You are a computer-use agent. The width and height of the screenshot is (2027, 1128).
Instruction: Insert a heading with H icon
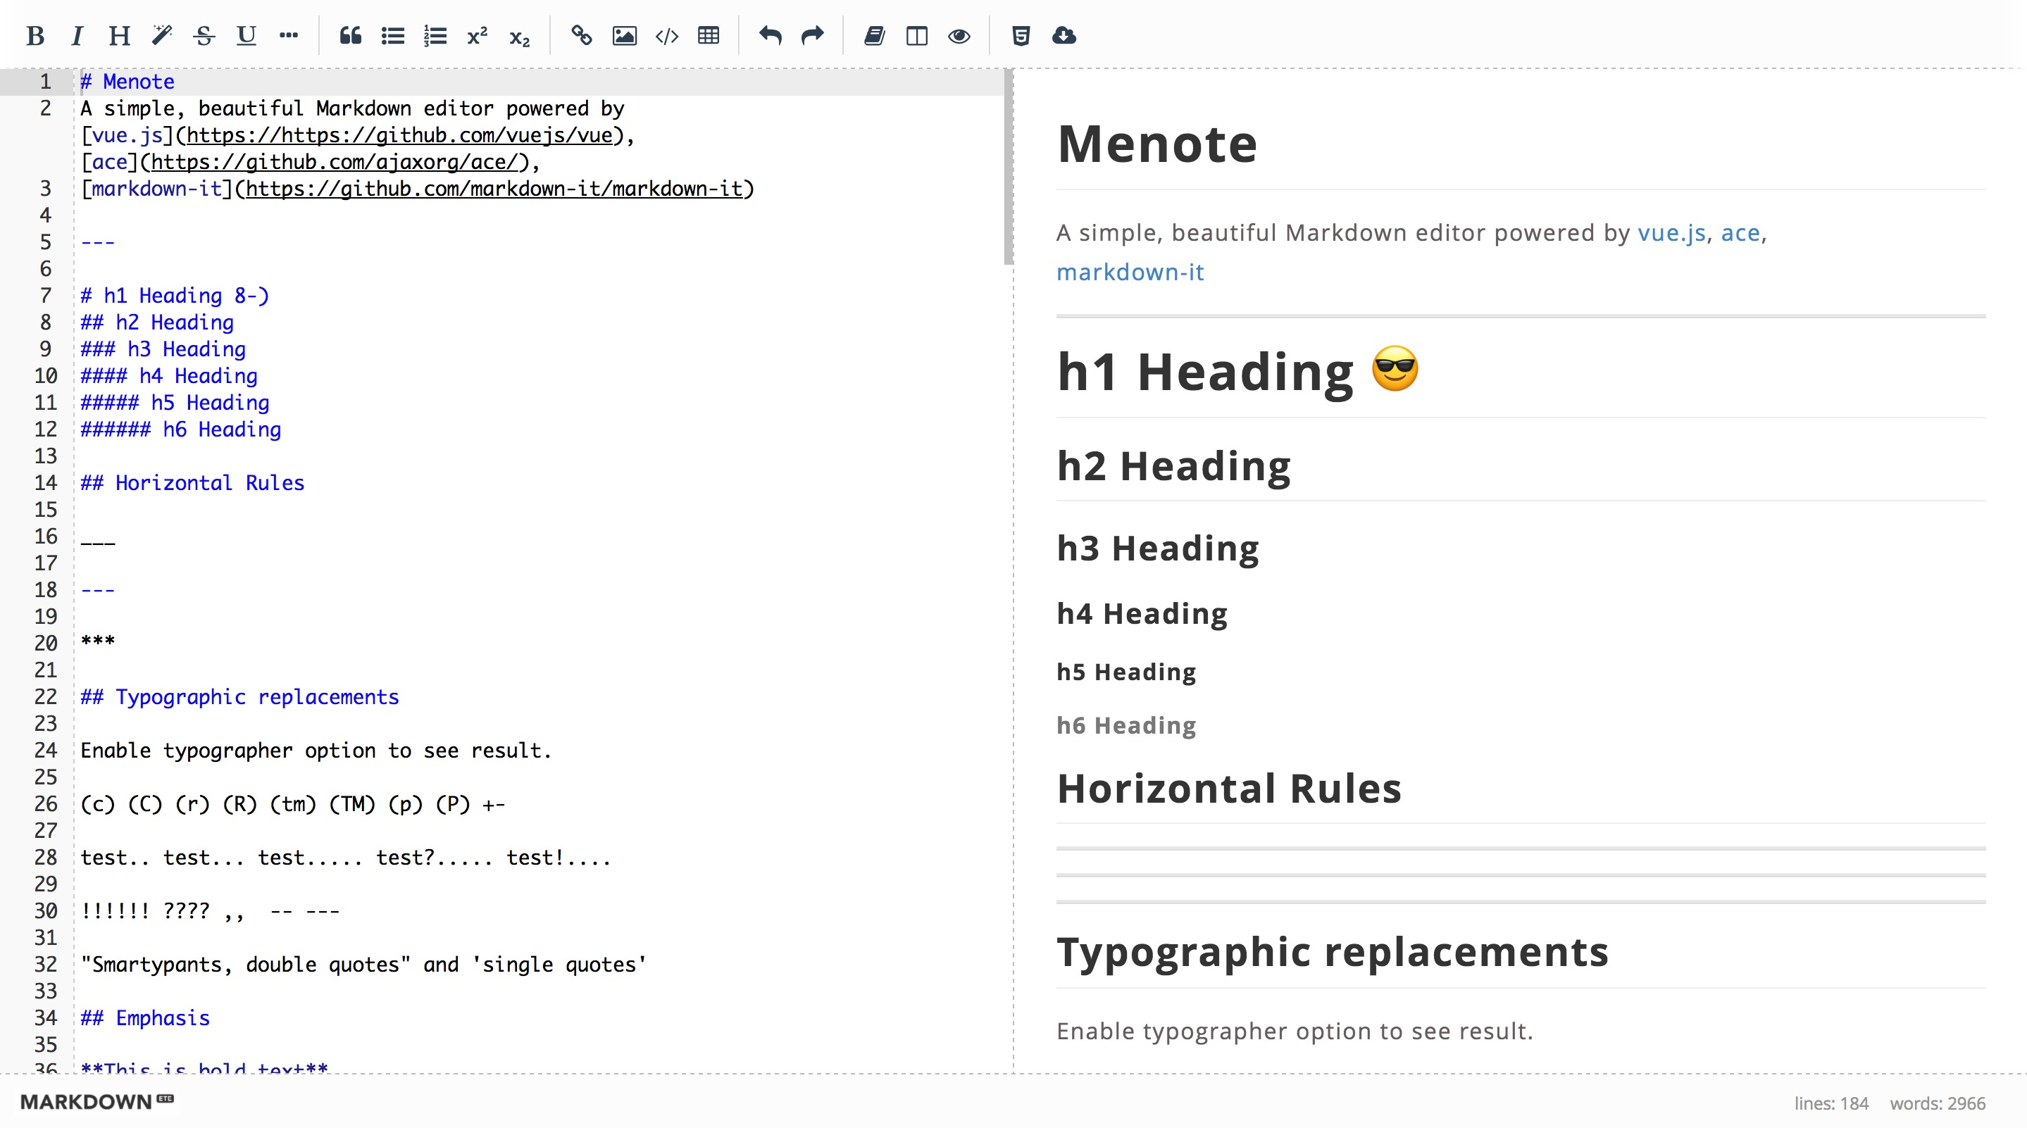click(120, 35)
